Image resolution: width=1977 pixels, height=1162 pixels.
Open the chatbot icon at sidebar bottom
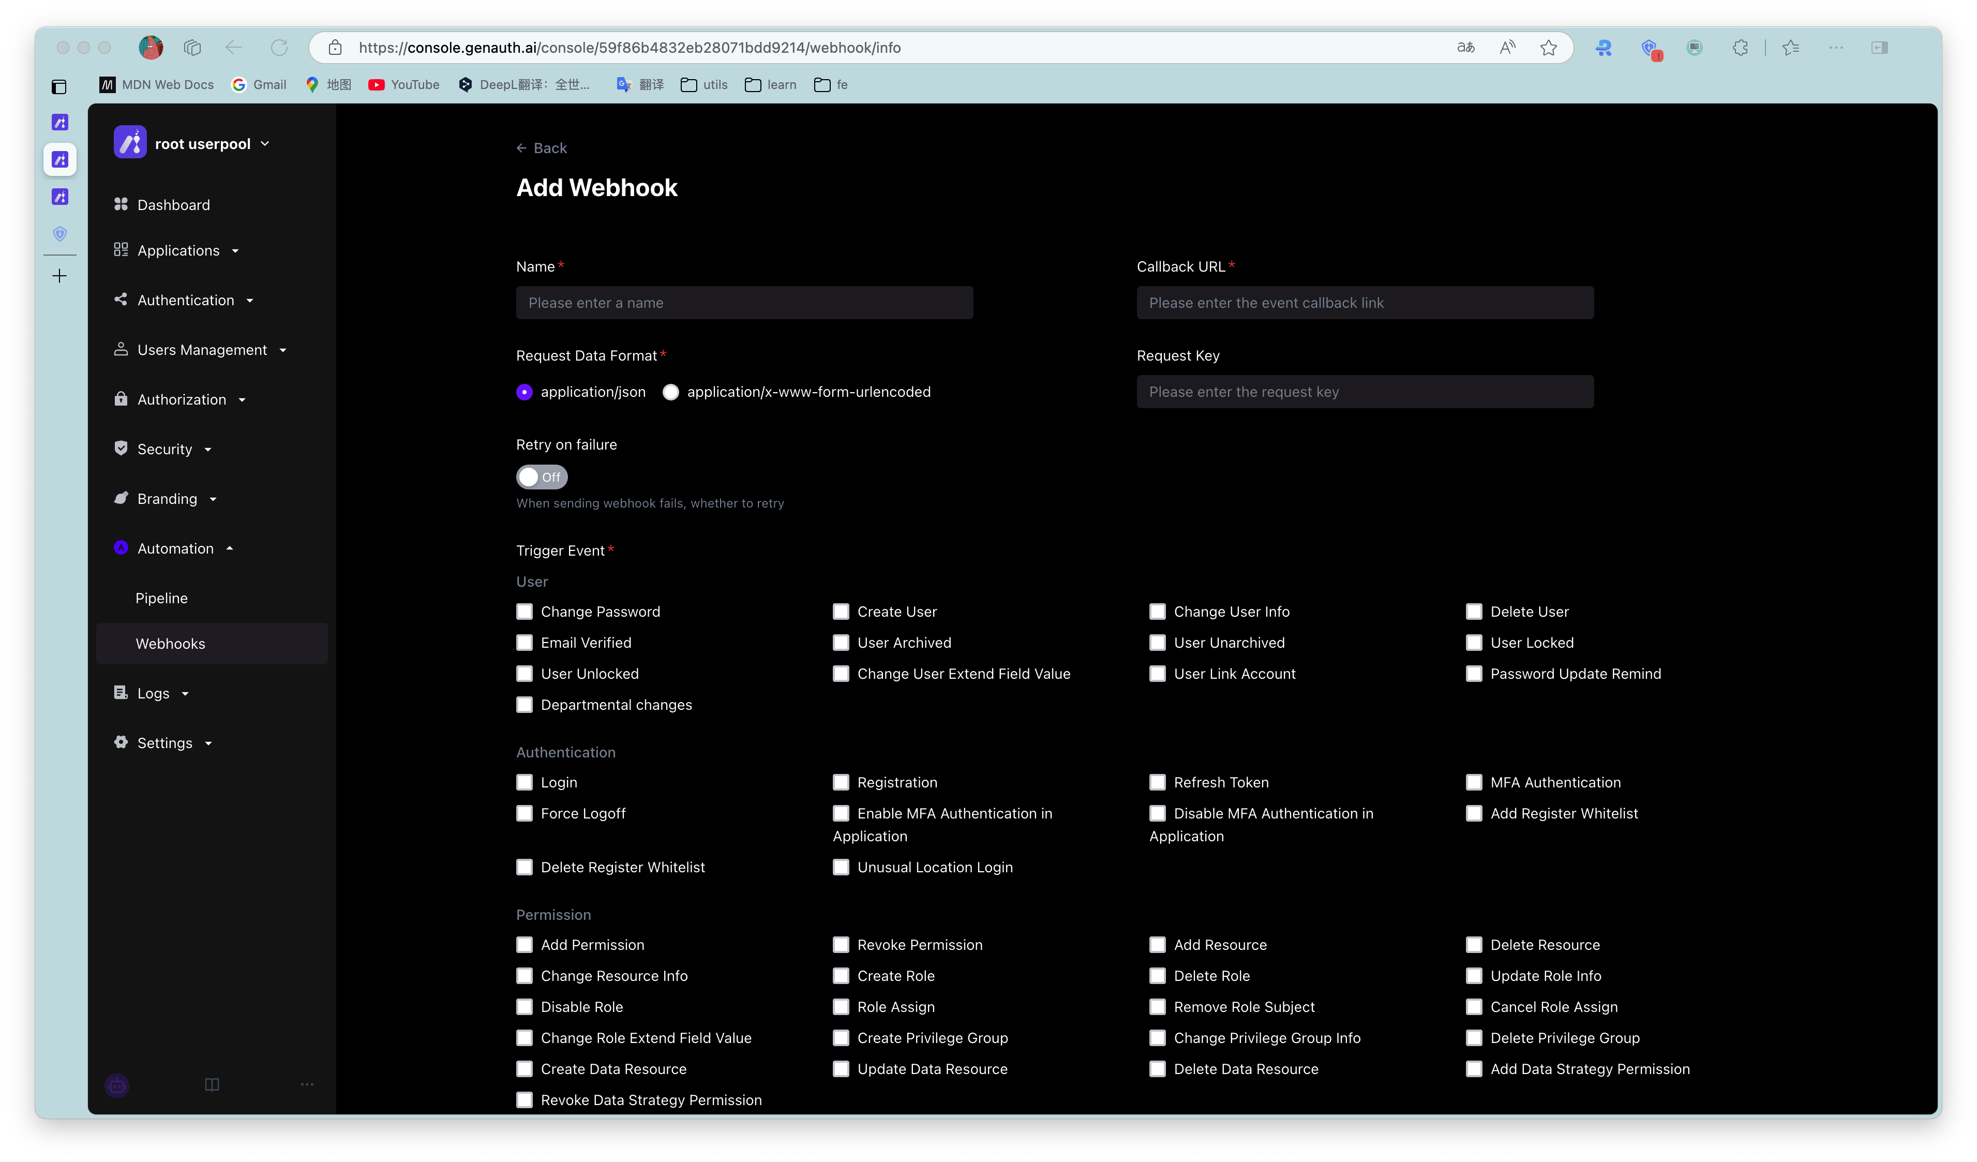click(x=117, y=1085)
